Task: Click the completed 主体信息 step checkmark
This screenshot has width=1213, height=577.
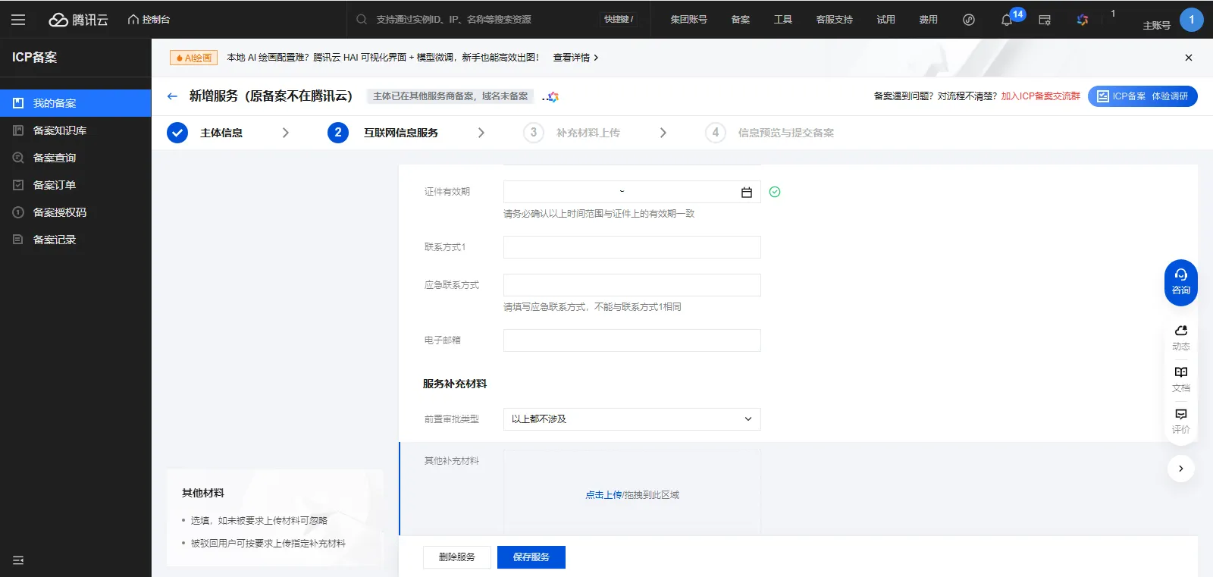Action: [177, 133]
